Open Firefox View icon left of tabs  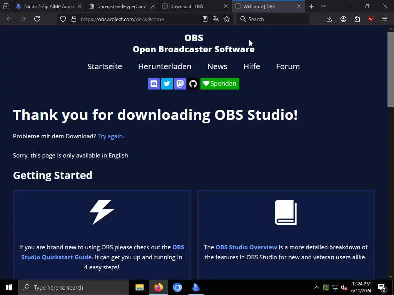pos(6,6)
